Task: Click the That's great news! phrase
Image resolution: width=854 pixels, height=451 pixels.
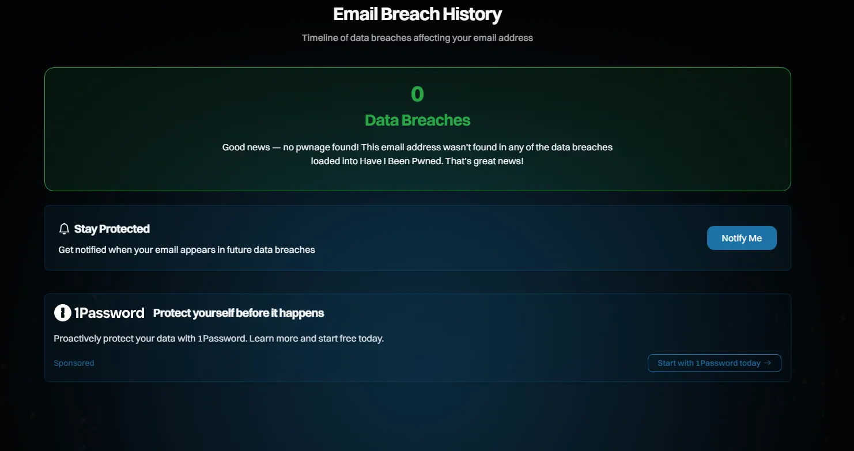Action: (485, 161)
